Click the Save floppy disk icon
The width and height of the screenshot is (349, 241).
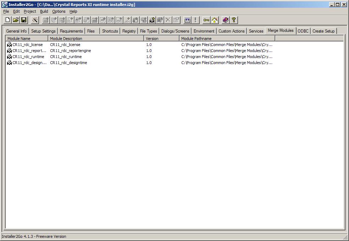(x=24, y=20)
